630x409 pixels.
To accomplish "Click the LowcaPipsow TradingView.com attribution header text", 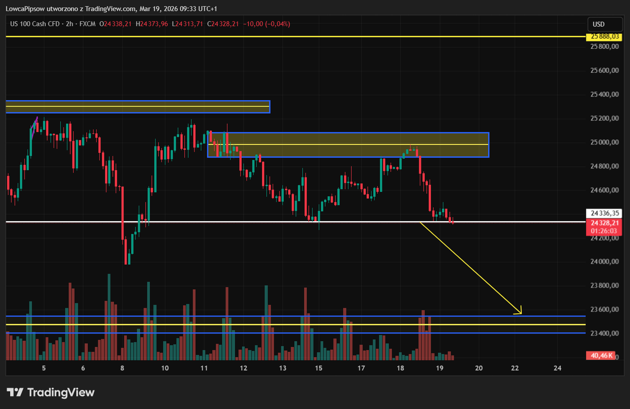I will point(112,8).
